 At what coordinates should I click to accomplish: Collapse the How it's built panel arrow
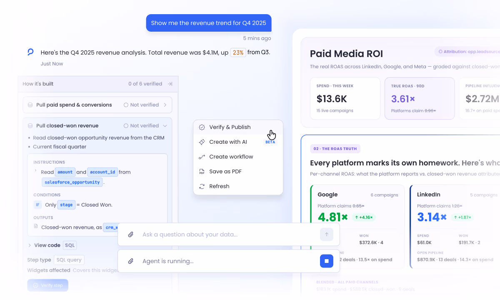(x=170, y=84)
